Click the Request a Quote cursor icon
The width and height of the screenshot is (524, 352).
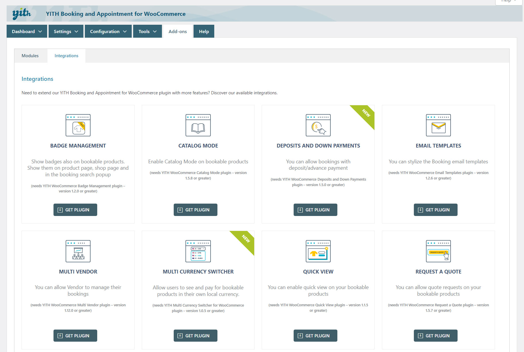(x=438, y=251)
